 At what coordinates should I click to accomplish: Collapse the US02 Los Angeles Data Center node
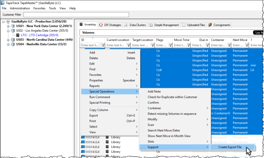[8, 30]
